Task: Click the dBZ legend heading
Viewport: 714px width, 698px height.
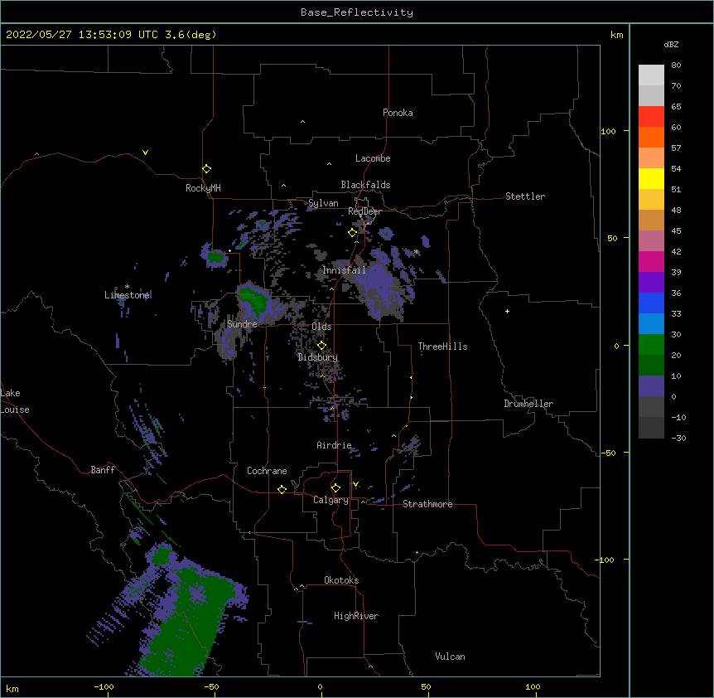Action: (x=671, y=44)
